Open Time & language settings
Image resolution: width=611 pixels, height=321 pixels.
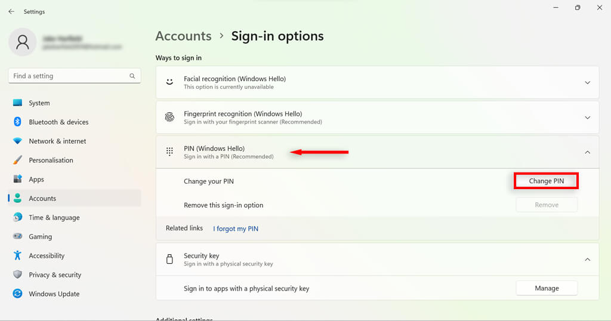click(54, 217)
